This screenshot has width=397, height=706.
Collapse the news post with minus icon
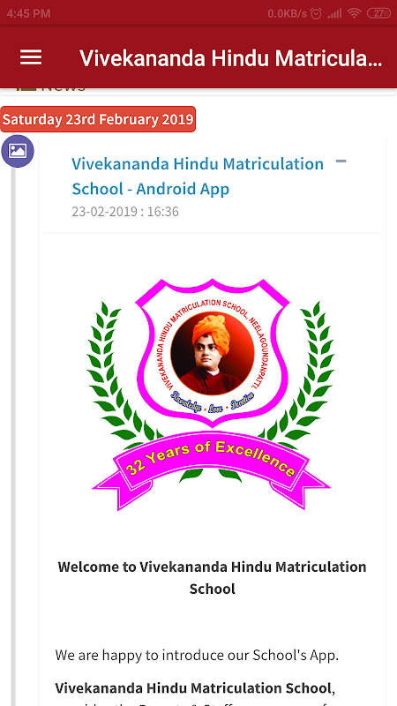click(x=341, y=161)
